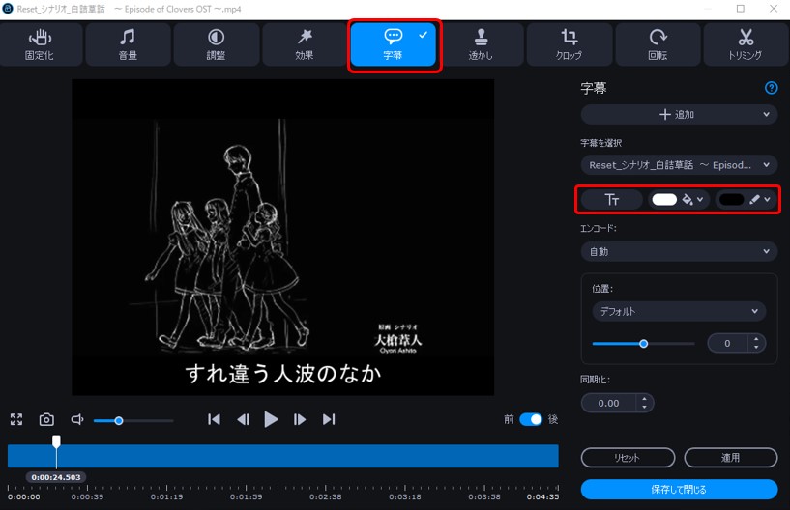Toggle the 前/後 before-after switch

click(531, 419)
